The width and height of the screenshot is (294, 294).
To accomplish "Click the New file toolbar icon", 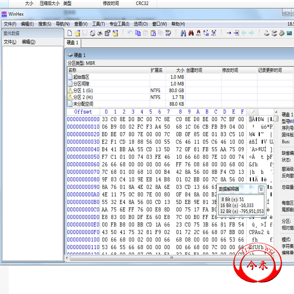I will coord(70,33).
